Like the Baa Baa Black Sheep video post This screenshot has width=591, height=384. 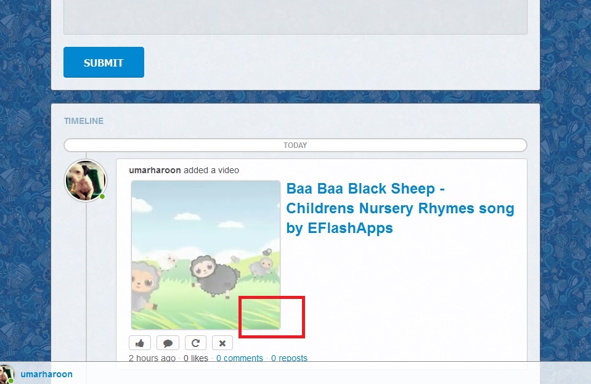140,343
